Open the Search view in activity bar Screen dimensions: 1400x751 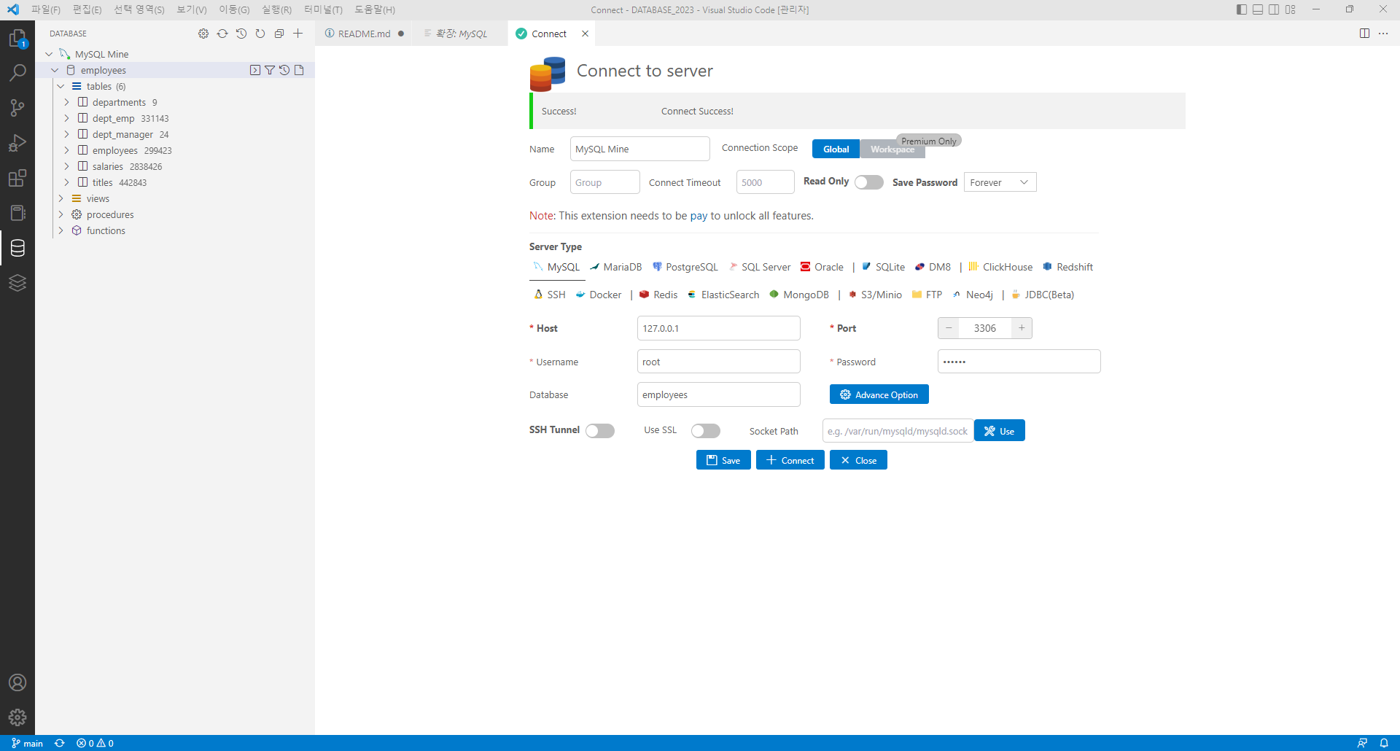point(17,73)
